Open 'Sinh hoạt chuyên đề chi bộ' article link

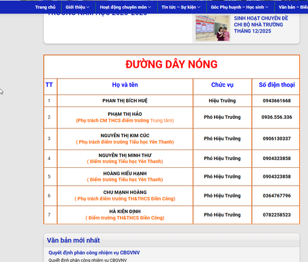(x=261, y=25)
